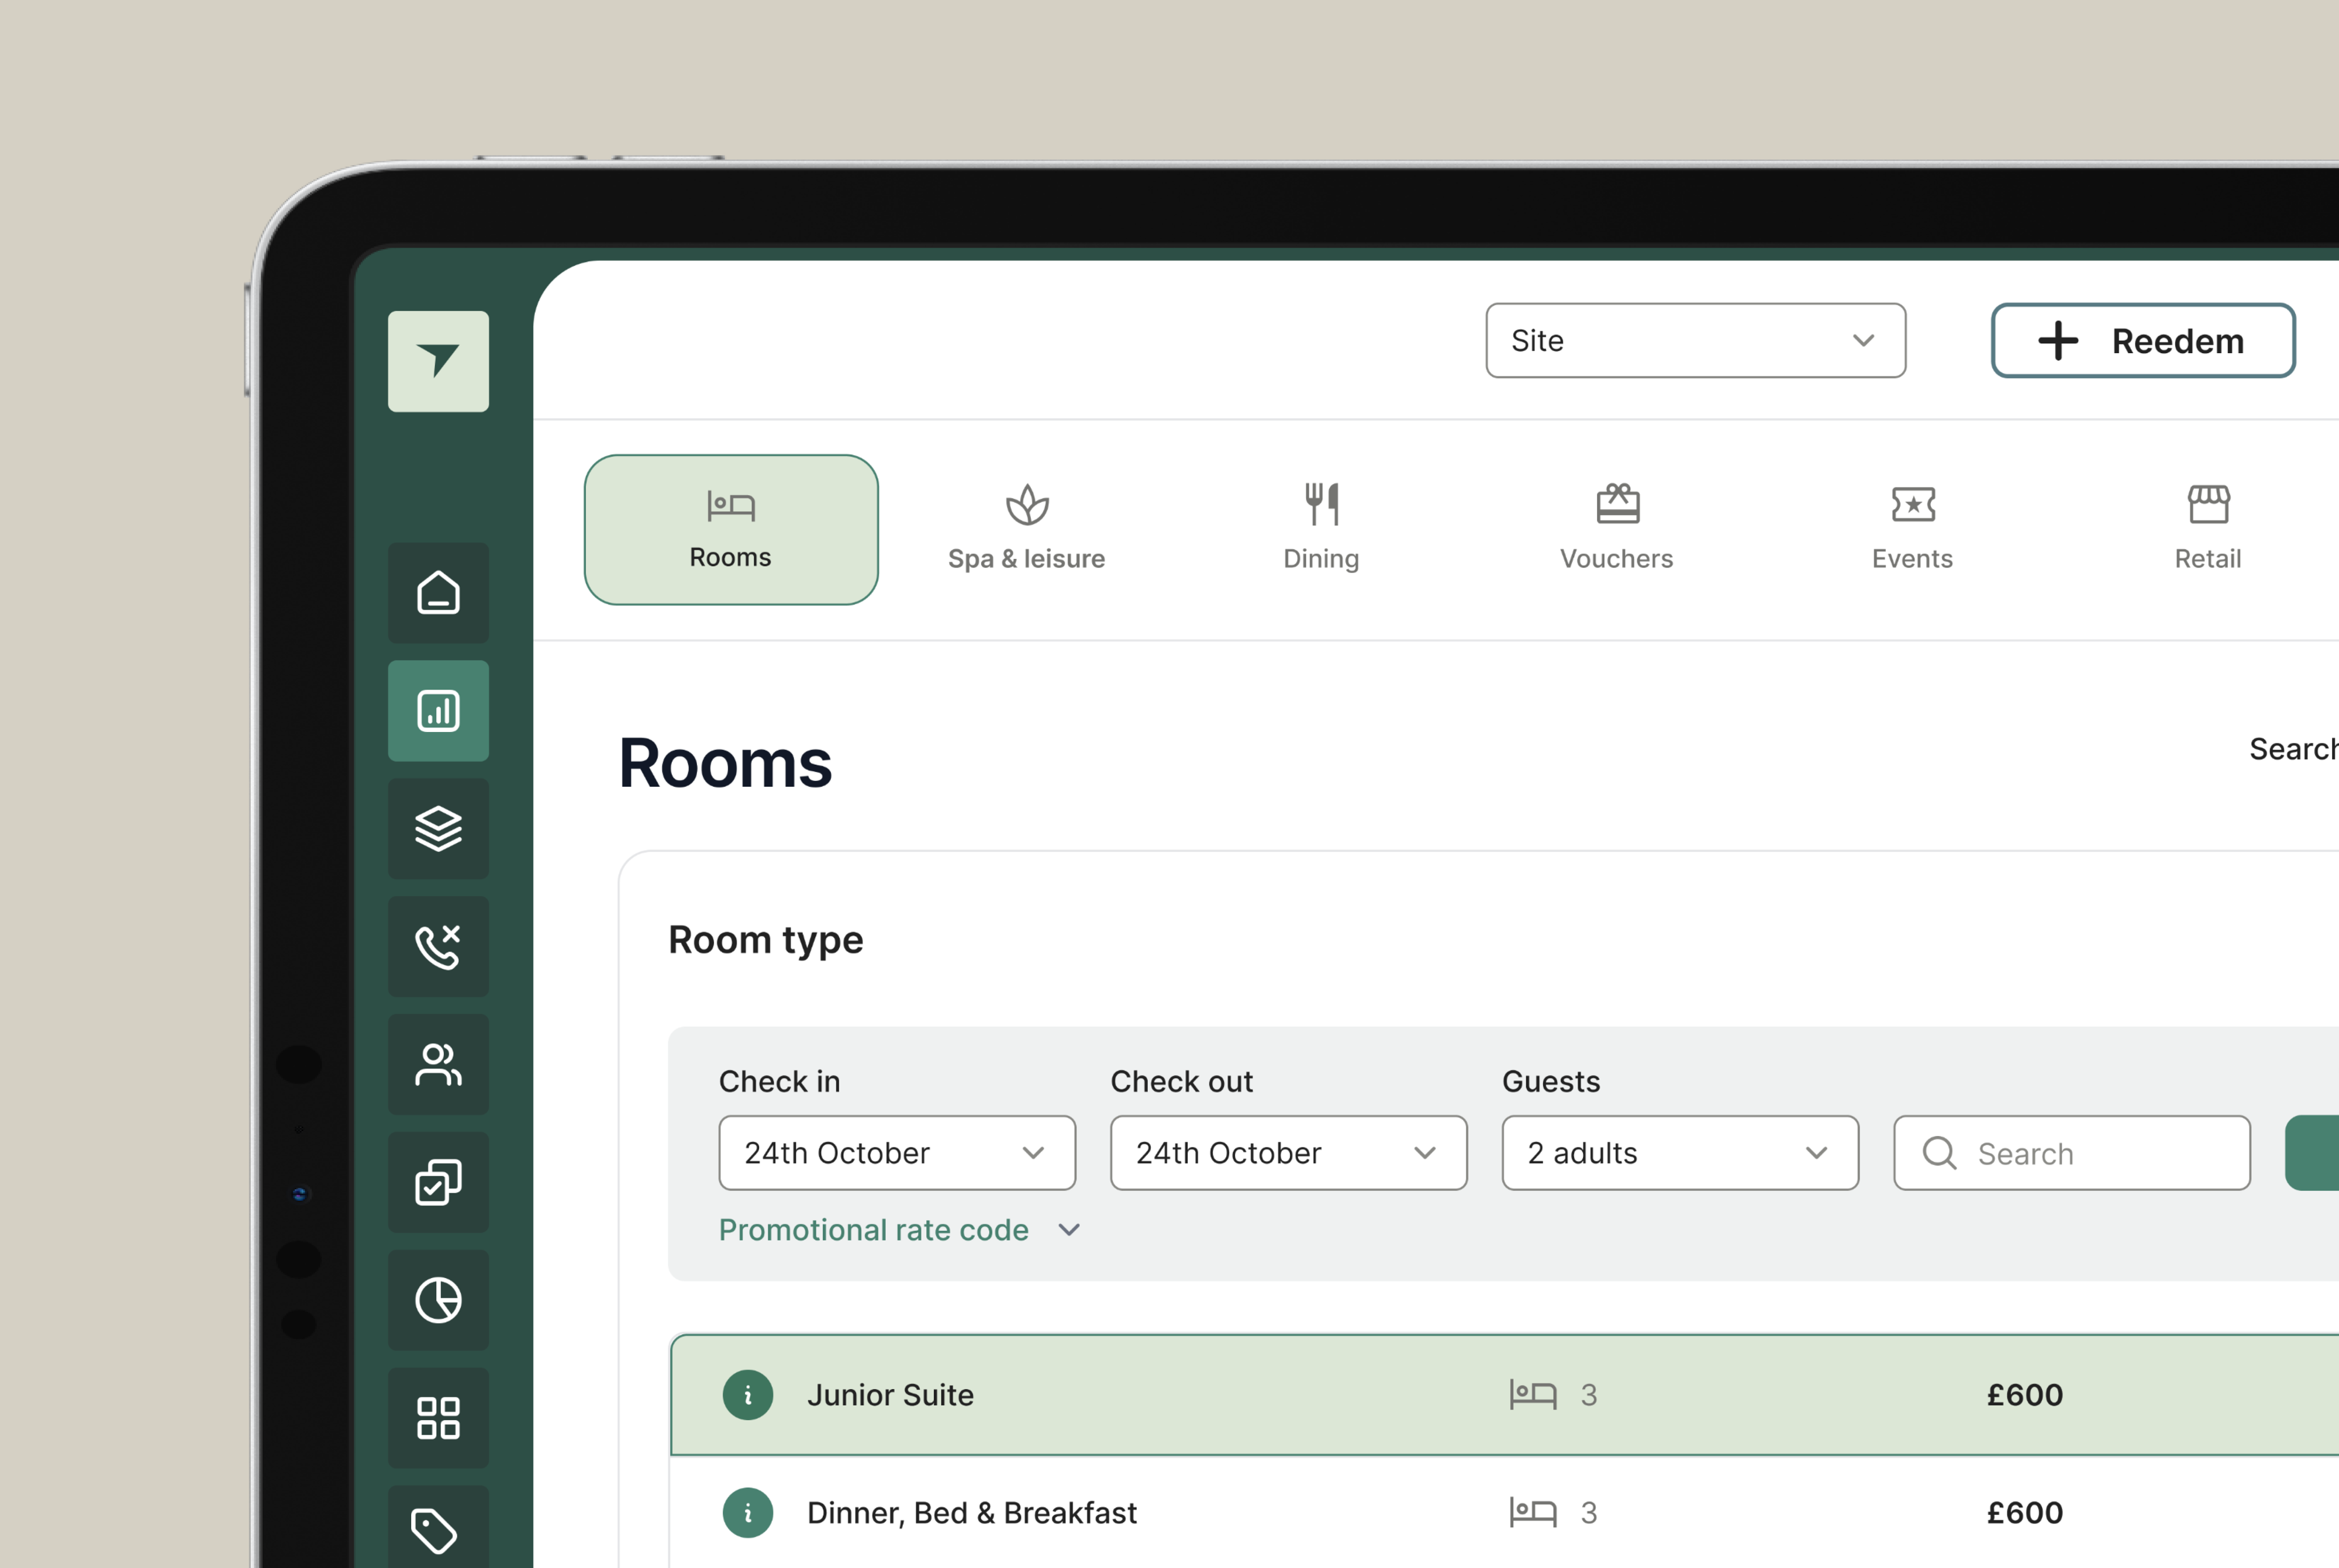This screenshot has width=2339, height=1568.
Task: Select the tasks checkmark sidebar icon
Action: [x=437, y=1182]
